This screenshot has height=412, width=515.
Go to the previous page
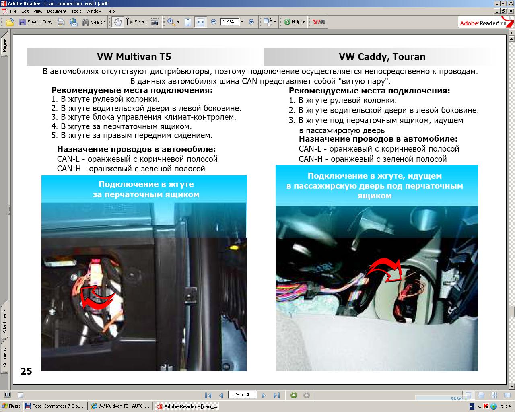pos(221,395)
